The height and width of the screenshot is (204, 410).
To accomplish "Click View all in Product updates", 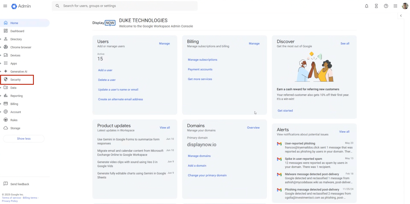I will (165, 128).
